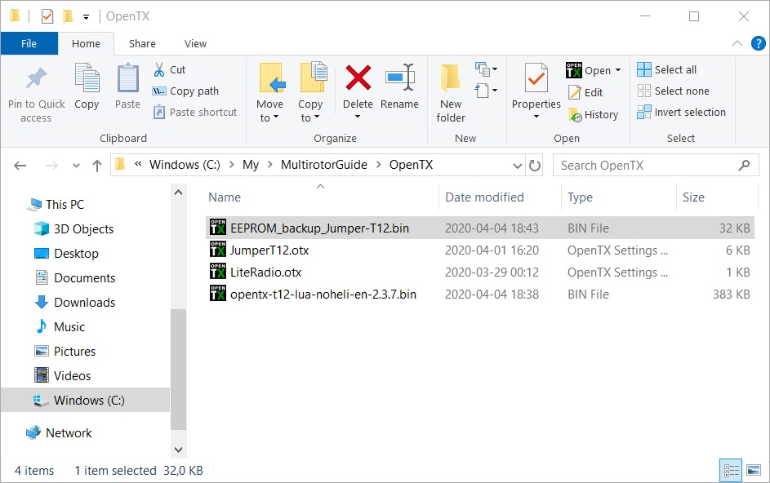Viewport: 770px width, 483px height.
Task: Switch to Large icons view layout
Action: 754,470
